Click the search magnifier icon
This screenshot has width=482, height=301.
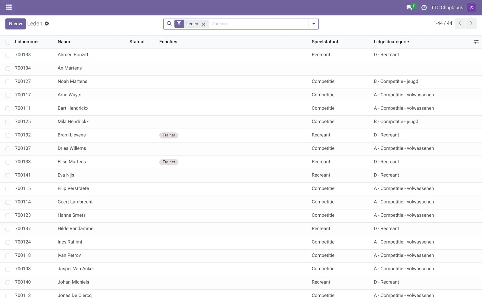169,23
